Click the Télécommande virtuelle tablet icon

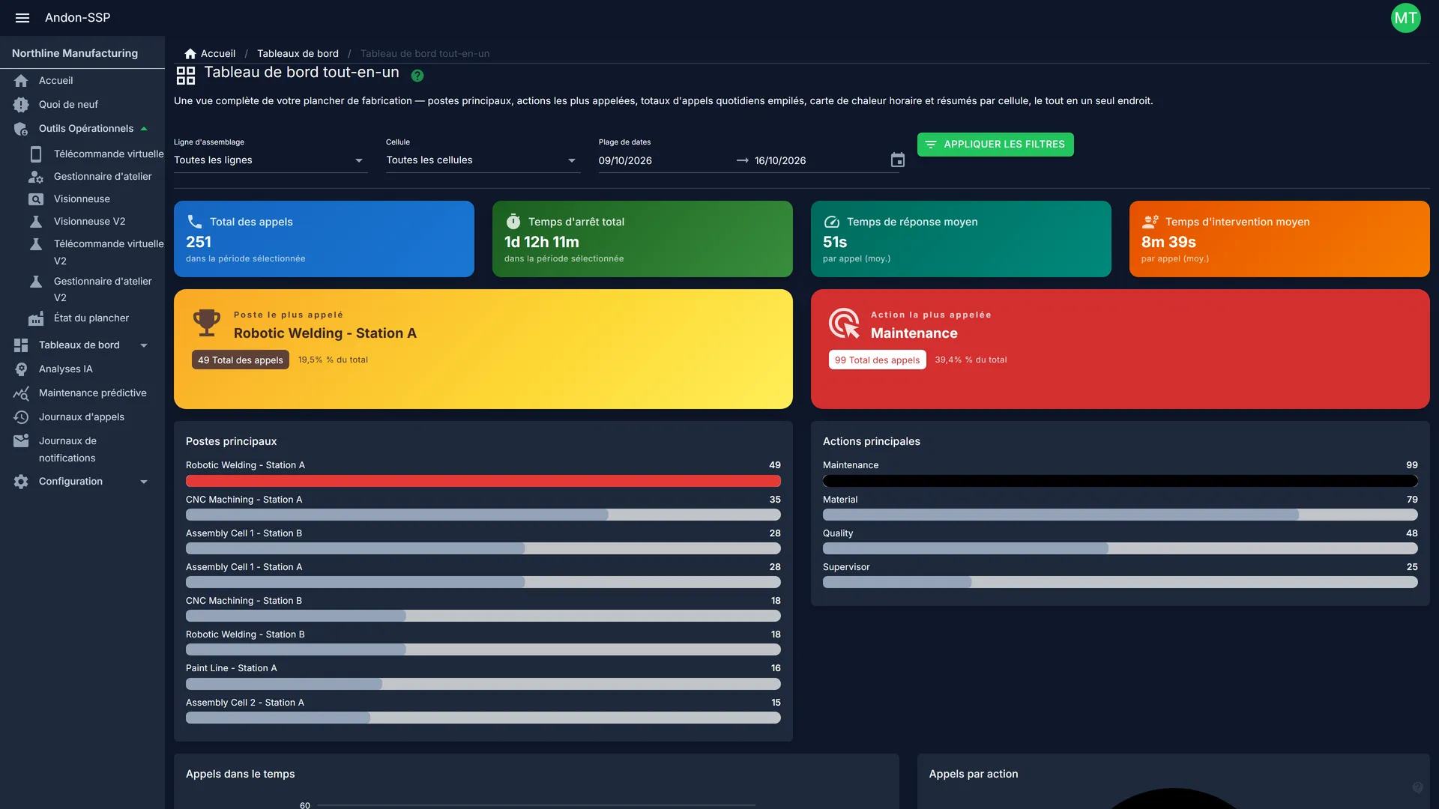point(36,154)
